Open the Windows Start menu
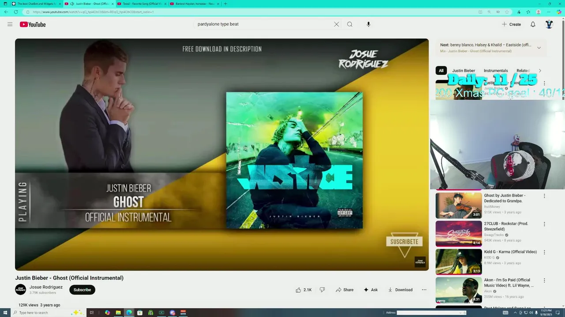 pos(5,313)
